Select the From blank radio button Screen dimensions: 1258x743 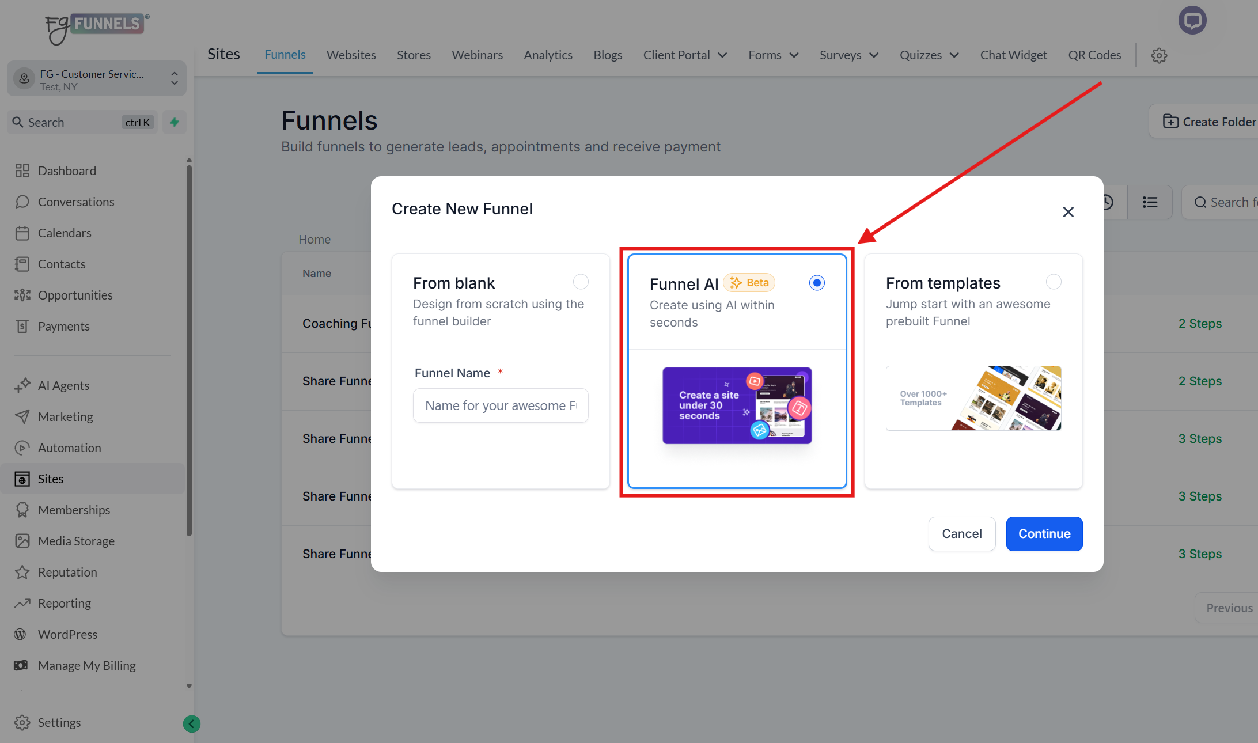tap(581, 282)
